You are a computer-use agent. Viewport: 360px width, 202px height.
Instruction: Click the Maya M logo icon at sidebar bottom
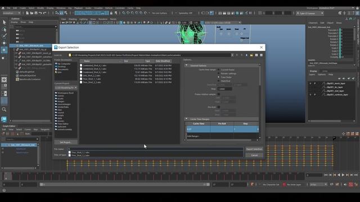click(x=4, y=119)
